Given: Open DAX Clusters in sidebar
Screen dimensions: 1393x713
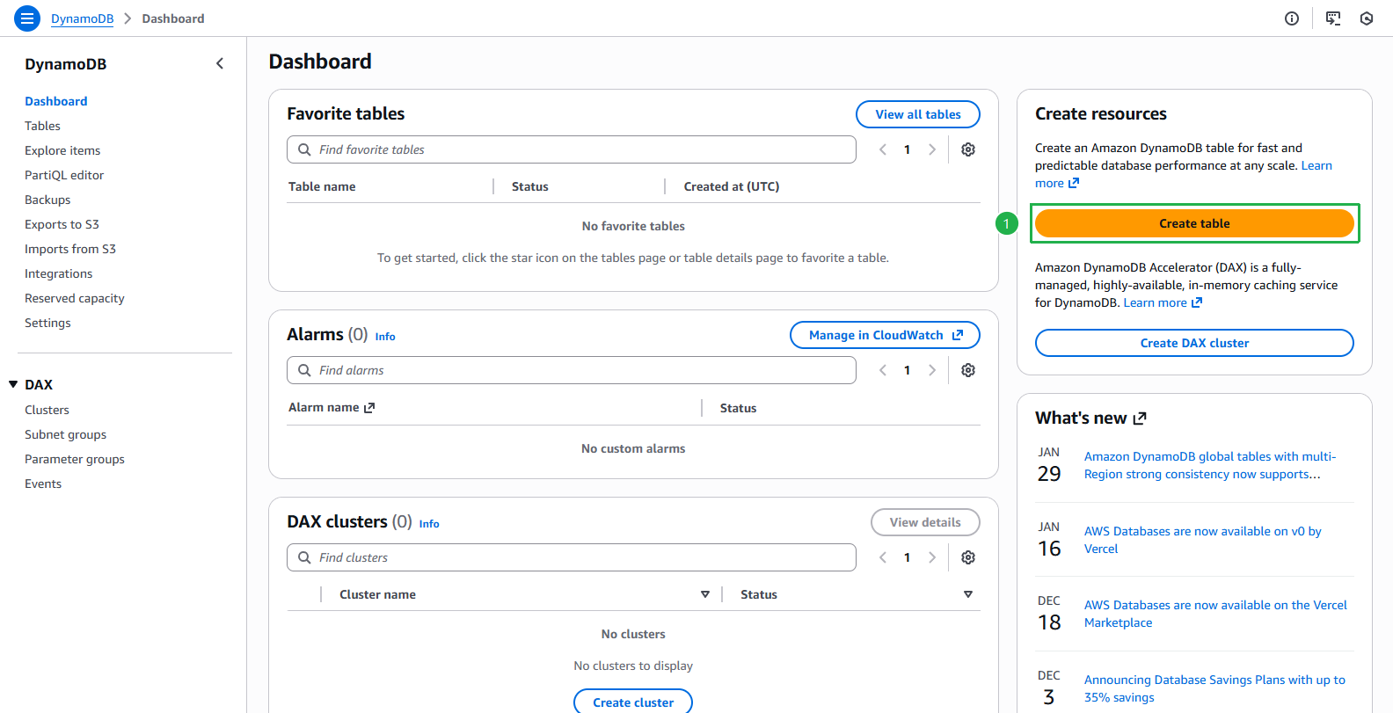Looking at the screenshot, I should [x=47, y=410].
